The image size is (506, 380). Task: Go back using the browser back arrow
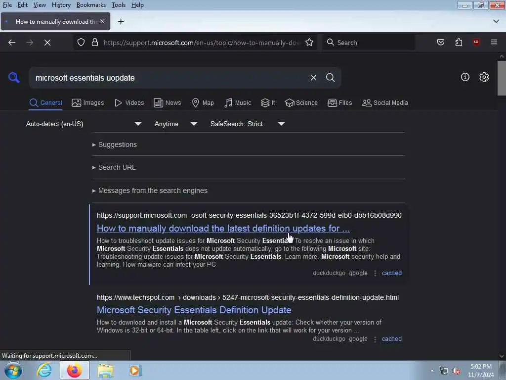tap(12, 43)
